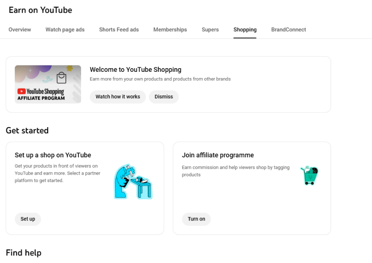Click the shop setup illustration
Image resolution: width=372 pixels, height=263 pixels.
pos(133,182)
